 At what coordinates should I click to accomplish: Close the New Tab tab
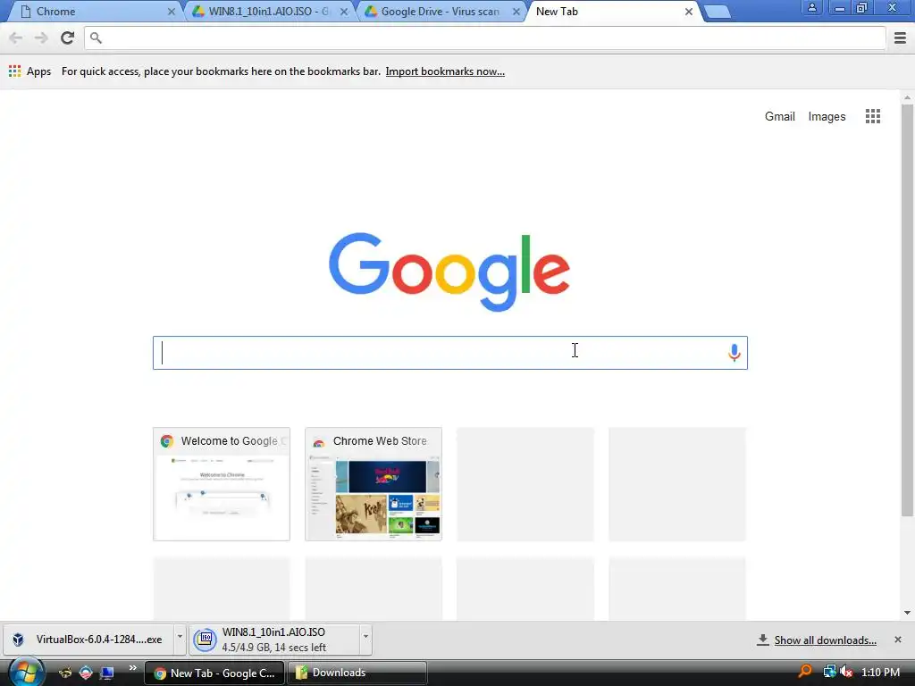pyautogui.click(x=689, y=12)
